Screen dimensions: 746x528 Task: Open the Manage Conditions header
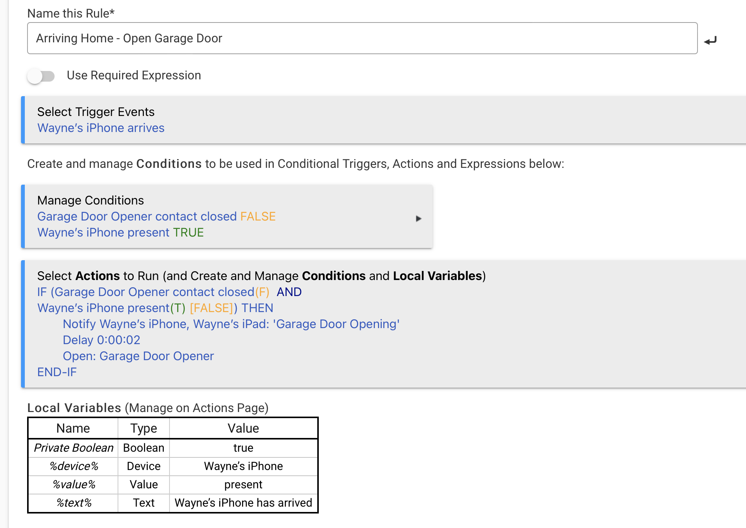(x=90, y=200)
